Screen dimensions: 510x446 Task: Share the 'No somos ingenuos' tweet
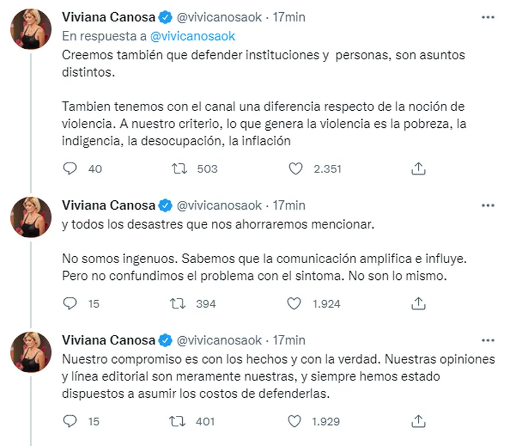[x=418, y=304]
